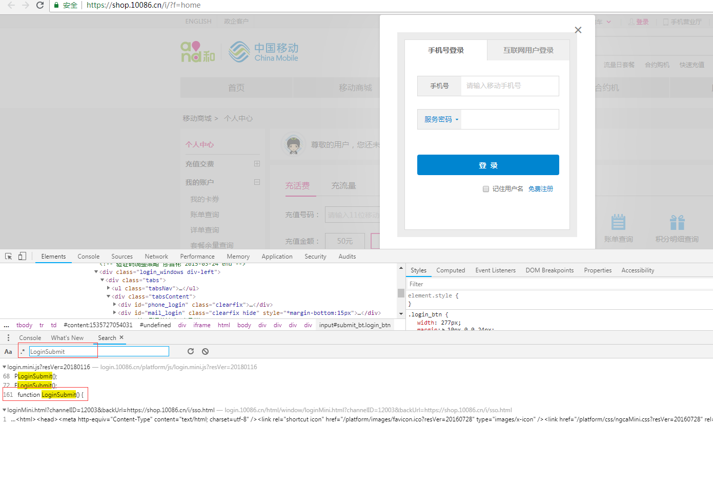Screen dimensions: 713x490
Task: Open the 服务密码 dropdown
Action: 440,119
